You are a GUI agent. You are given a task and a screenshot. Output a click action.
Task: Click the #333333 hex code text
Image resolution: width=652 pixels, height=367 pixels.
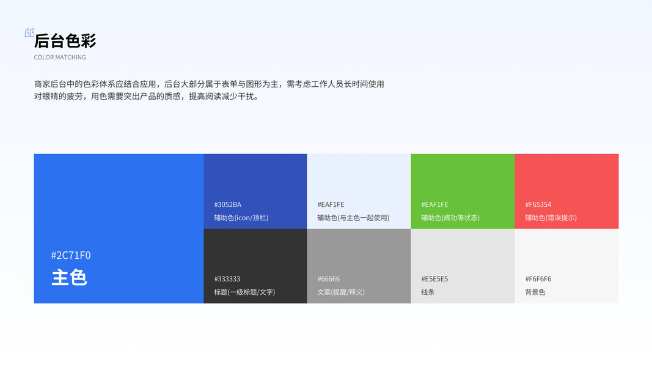pos(227,279)
